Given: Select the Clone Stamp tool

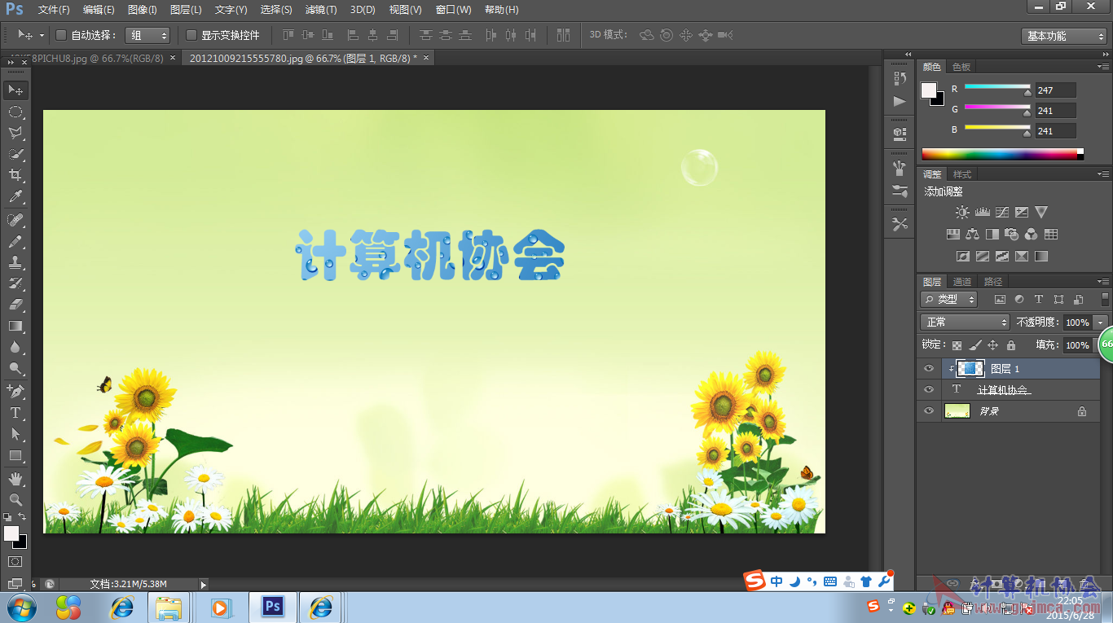Looking at the screenshot, I should coord(15,262).
